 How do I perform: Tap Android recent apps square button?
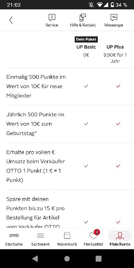pyautogui.click(x=98, y=259)
